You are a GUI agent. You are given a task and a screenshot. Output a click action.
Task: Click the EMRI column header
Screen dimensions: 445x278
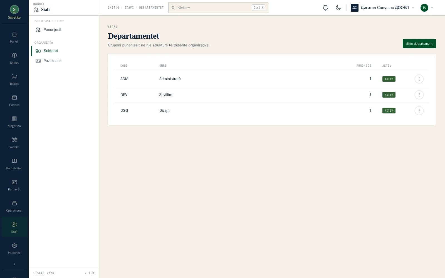coord(163,66)
